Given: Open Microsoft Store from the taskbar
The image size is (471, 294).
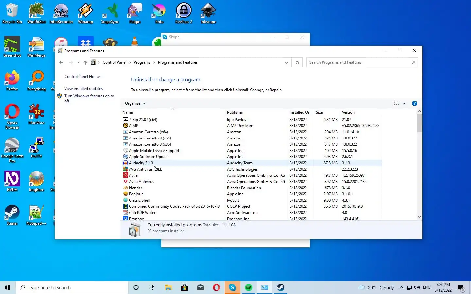Looking at the screenshot, I should [184, 287].
